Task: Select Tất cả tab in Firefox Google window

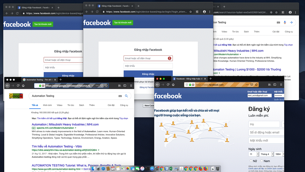Action: point(35,105)
